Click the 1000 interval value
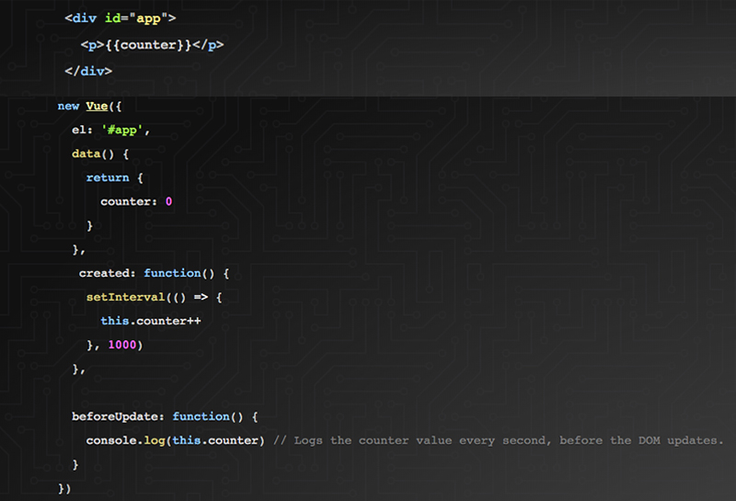The height and width of the screenshot is (501, 736). pyautogui.click(x=125, y=345)
